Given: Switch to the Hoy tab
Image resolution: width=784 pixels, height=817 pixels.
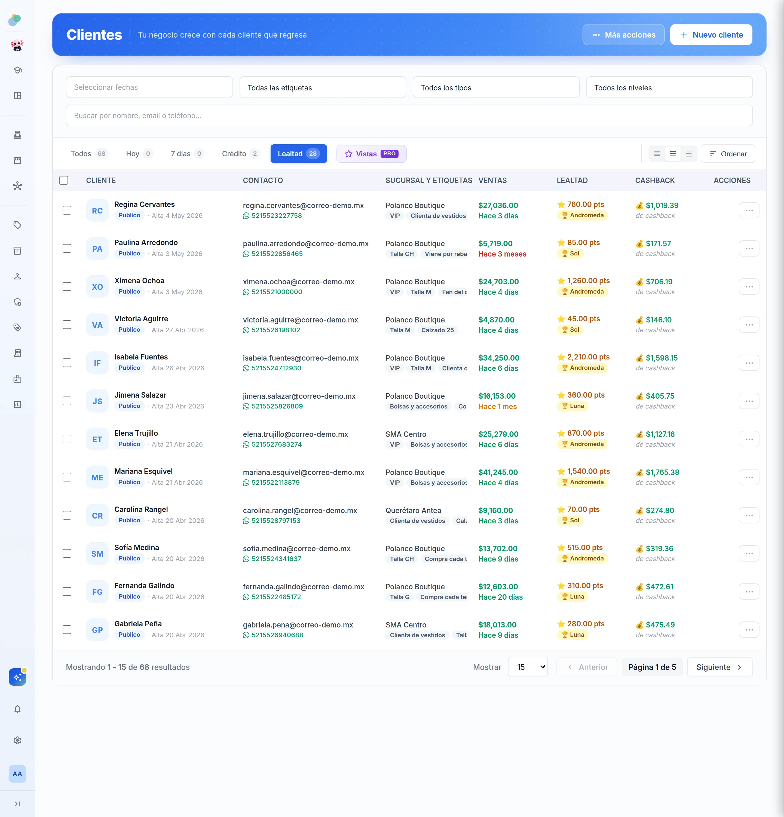Looking at the screenshot, I should (139, 154).
